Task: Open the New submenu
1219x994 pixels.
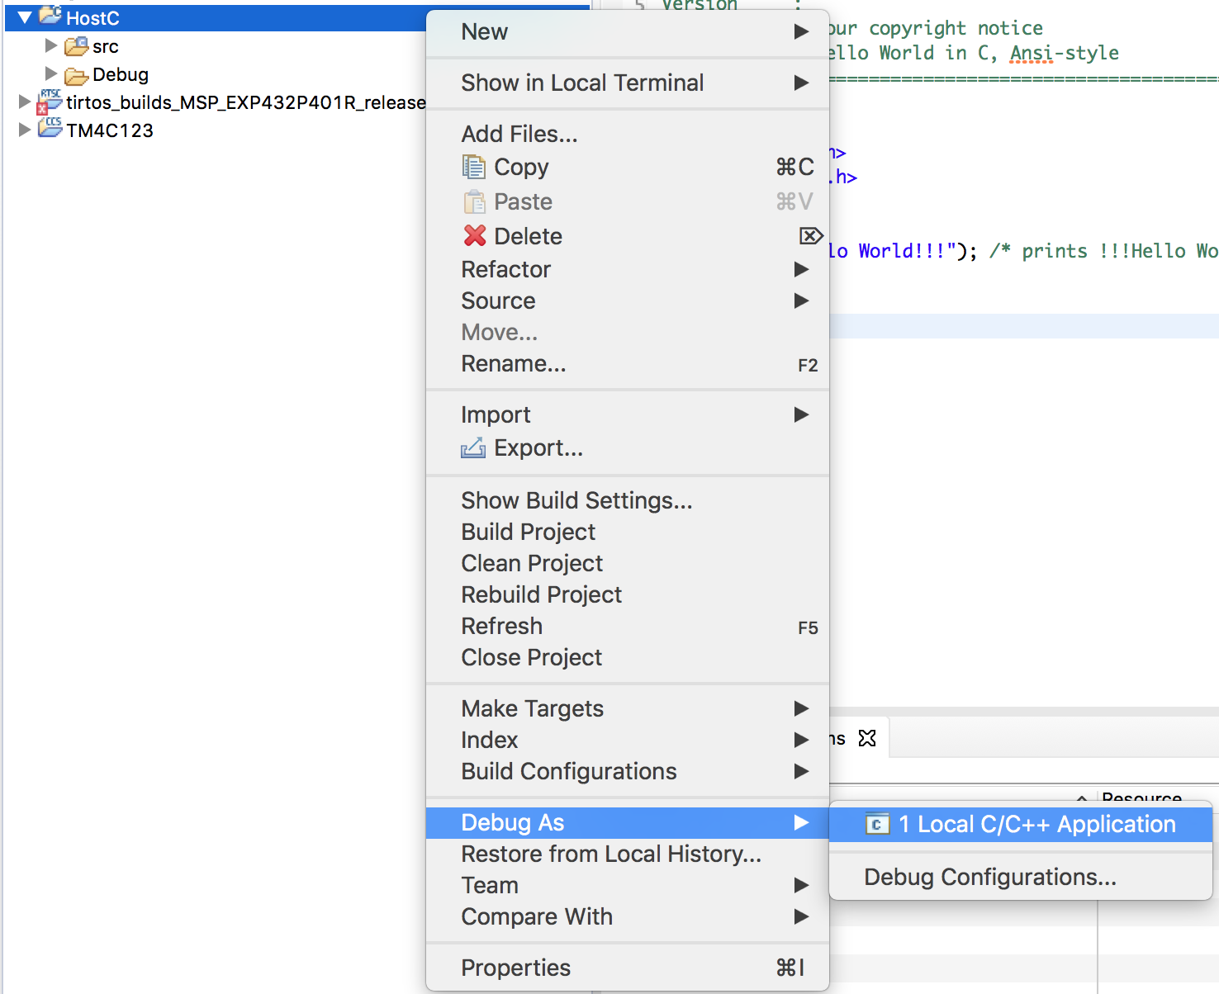Action: (x=628, y=32)
